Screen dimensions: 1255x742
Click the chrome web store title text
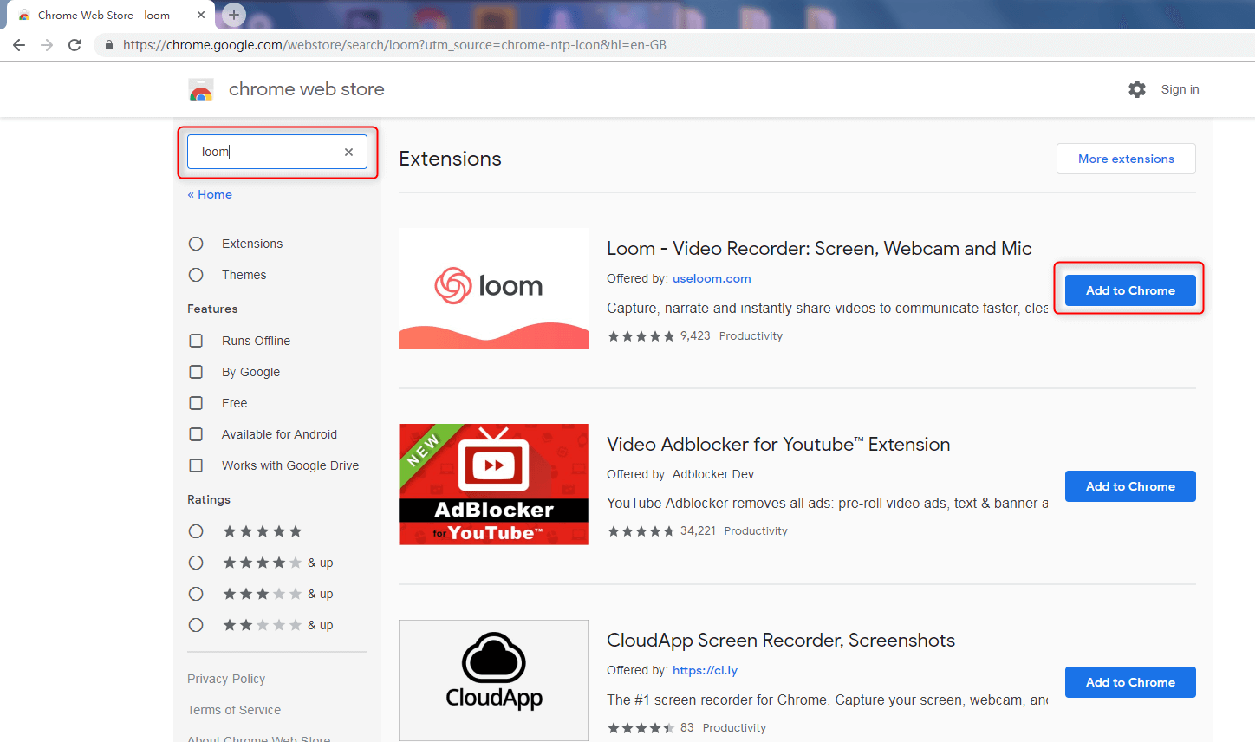306,89
